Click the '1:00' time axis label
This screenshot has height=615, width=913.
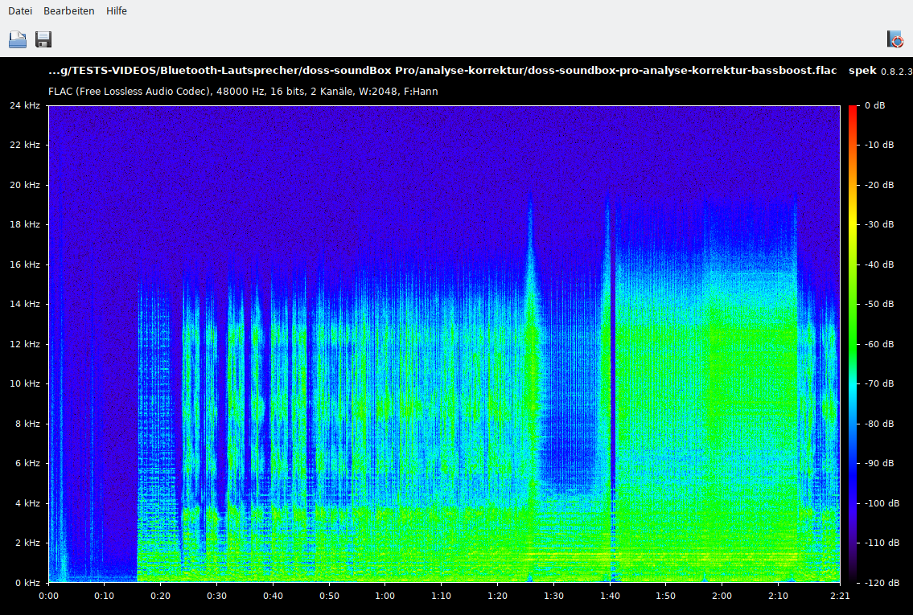385,596
